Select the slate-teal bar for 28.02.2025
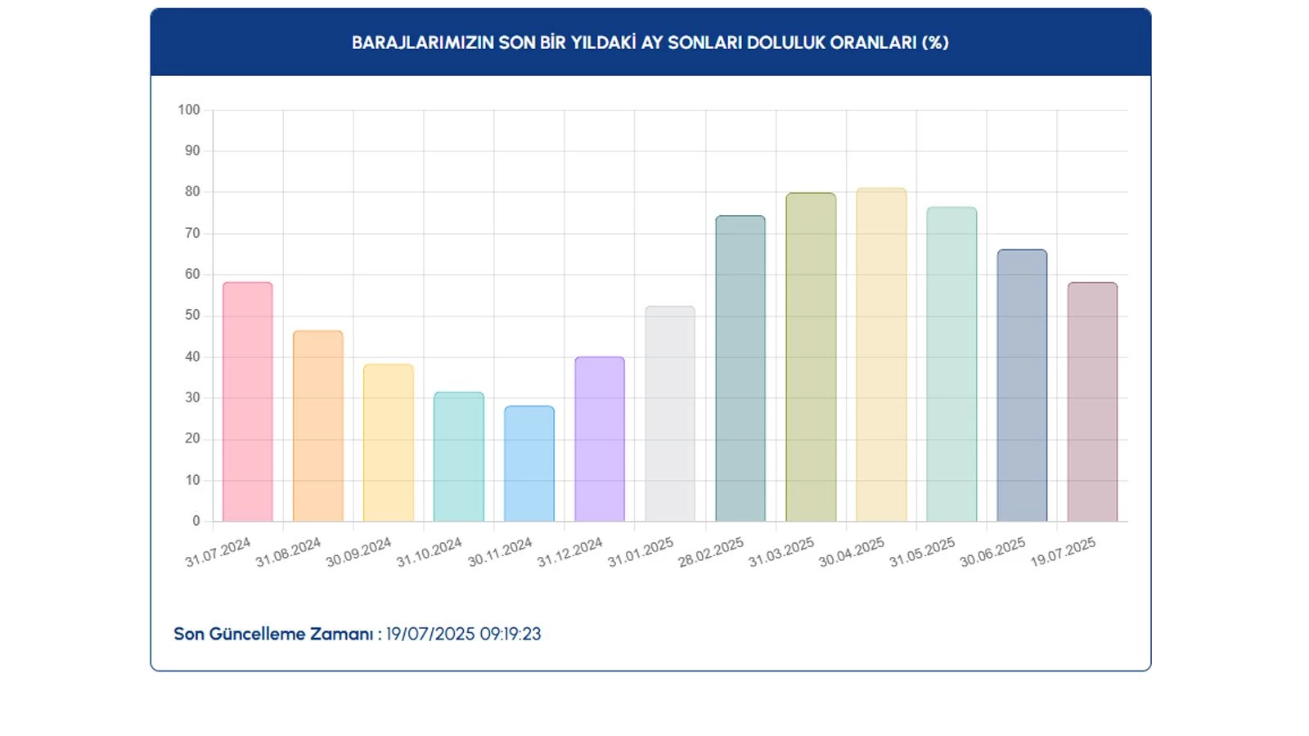1309x736 pixels. point(740,368)
